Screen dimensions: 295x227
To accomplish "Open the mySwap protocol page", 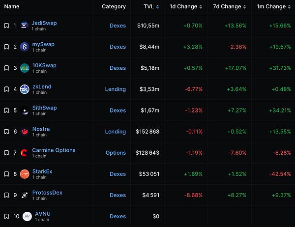I will click(x=43, y=44).
